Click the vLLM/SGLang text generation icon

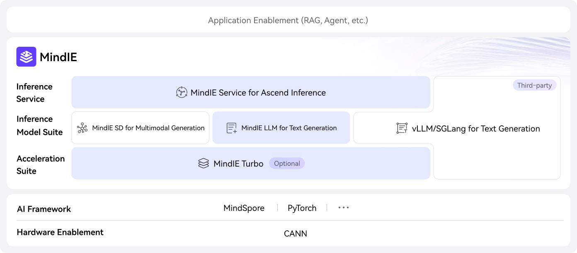[x=402, y=129]
